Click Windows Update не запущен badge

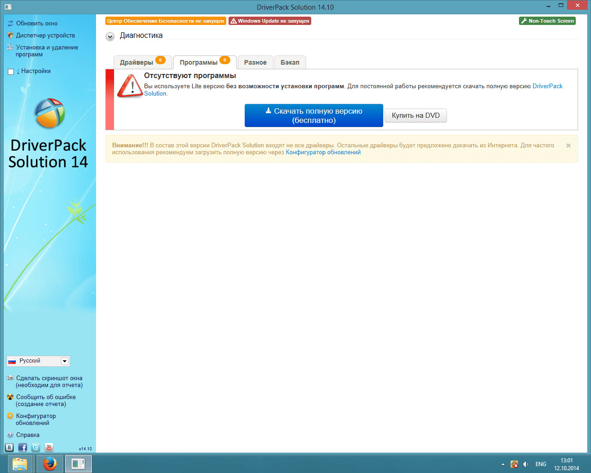270,21
